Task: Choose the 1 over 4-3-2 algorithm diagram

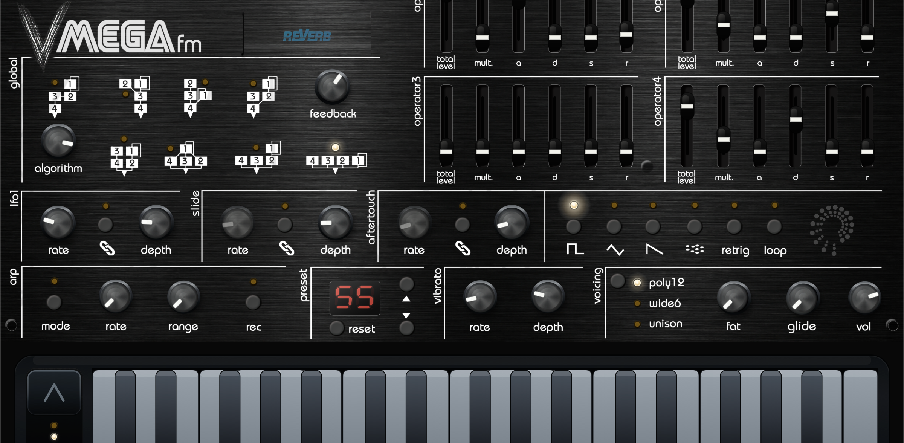Action: pyautogui.click(x=186, y=158)
